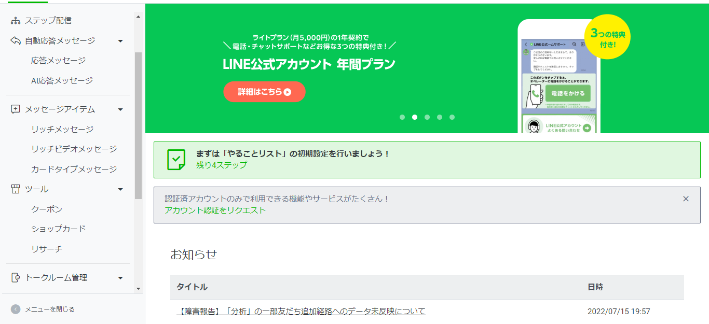Screen dimensions: 709x324
Task: Collapse 自動応答メッセージ section arrow
Action: click(x=120, y=41)
